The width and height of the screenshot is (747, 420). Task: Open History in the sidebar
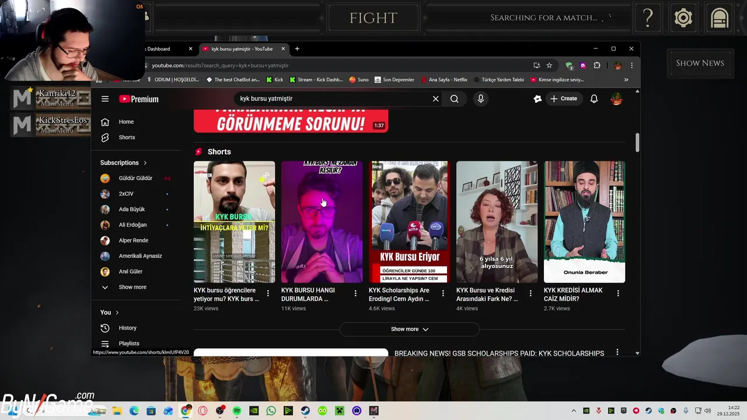[127, 328]
